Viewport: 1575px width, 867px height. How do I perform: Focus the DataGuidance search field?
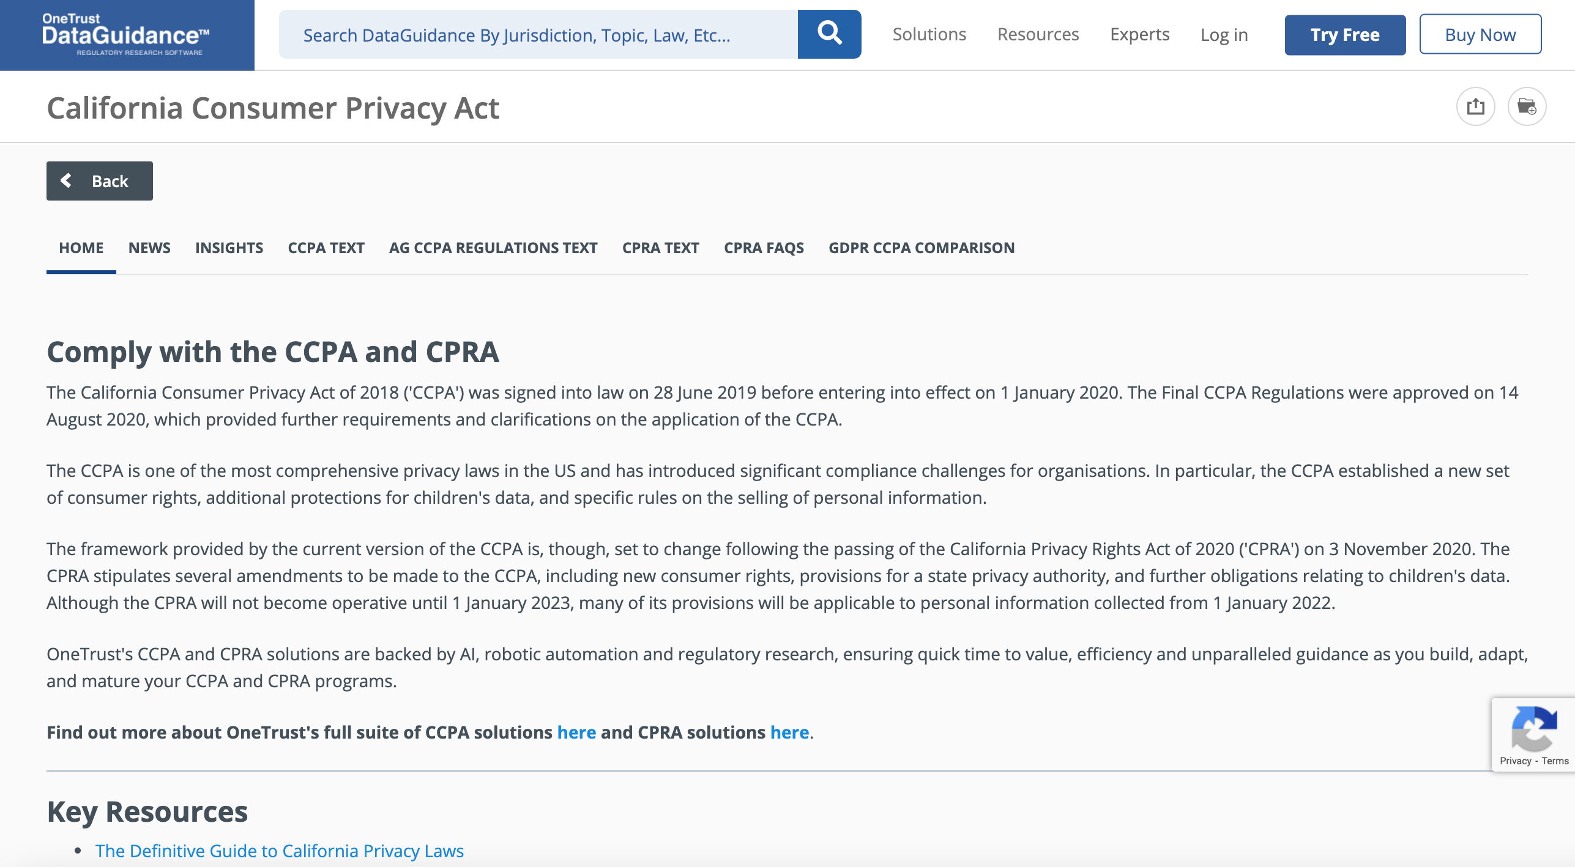click(538, 34)
